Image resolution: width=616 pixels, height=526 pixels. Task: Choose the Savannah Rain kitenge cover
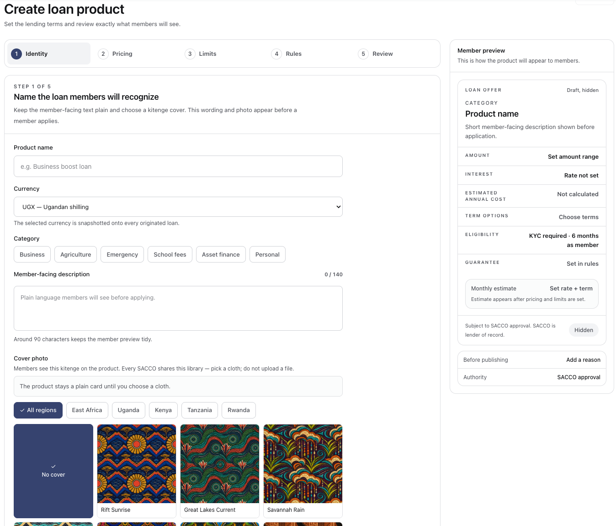[303, 471]
